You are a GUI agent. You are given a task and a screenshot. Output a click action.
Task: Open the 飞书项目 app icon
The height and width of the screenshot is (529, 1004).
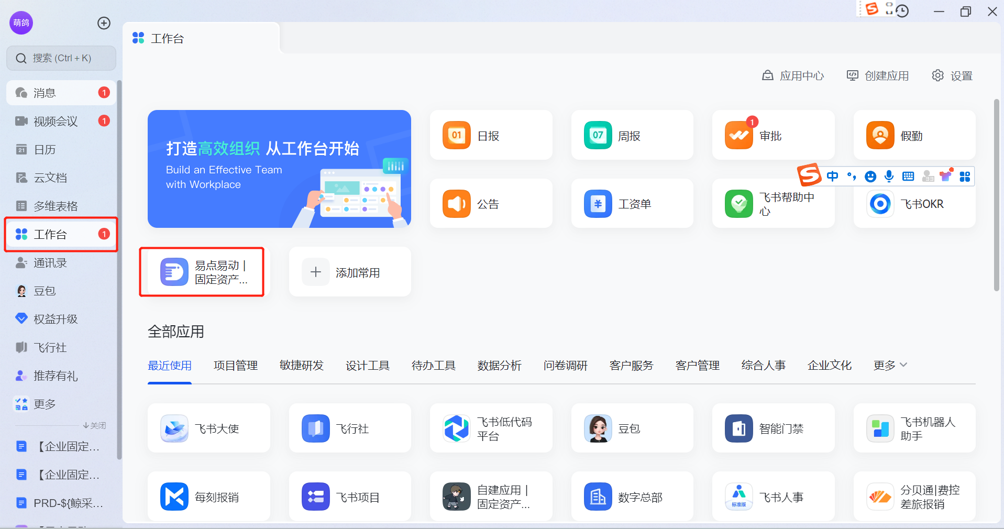point(315,497)
